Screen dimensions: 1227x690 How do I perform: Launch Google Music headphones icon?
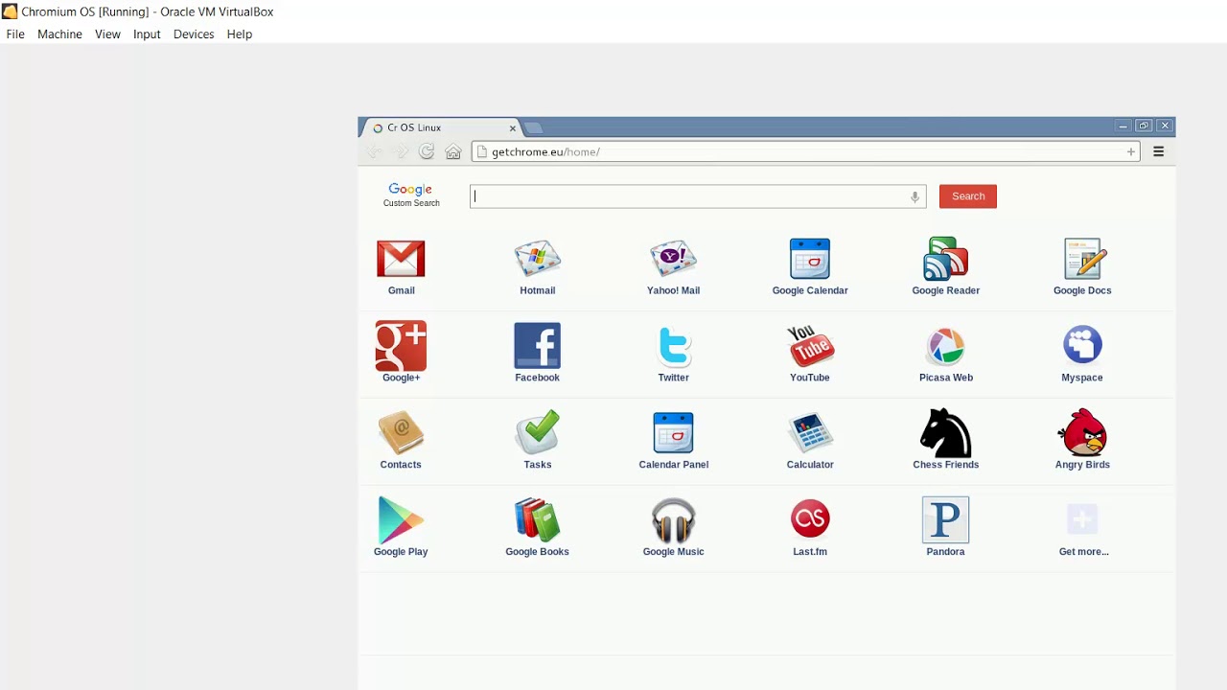coord(673,520)
